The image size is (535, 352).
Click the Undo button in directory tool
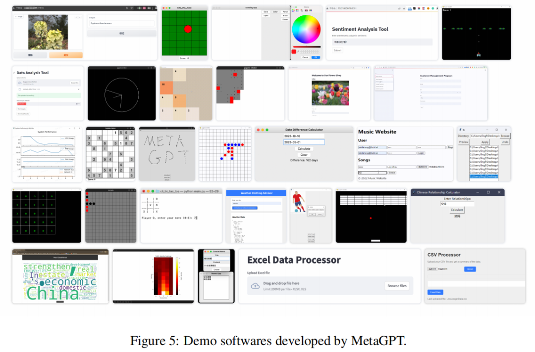505,142
